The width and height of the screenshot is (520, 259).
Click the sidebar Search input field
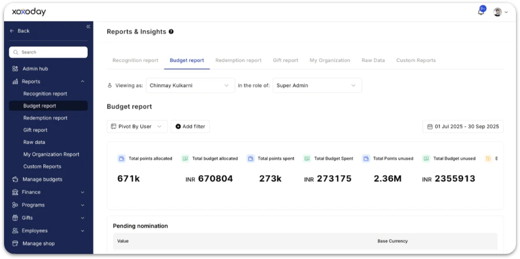click(x=48, y=52)
